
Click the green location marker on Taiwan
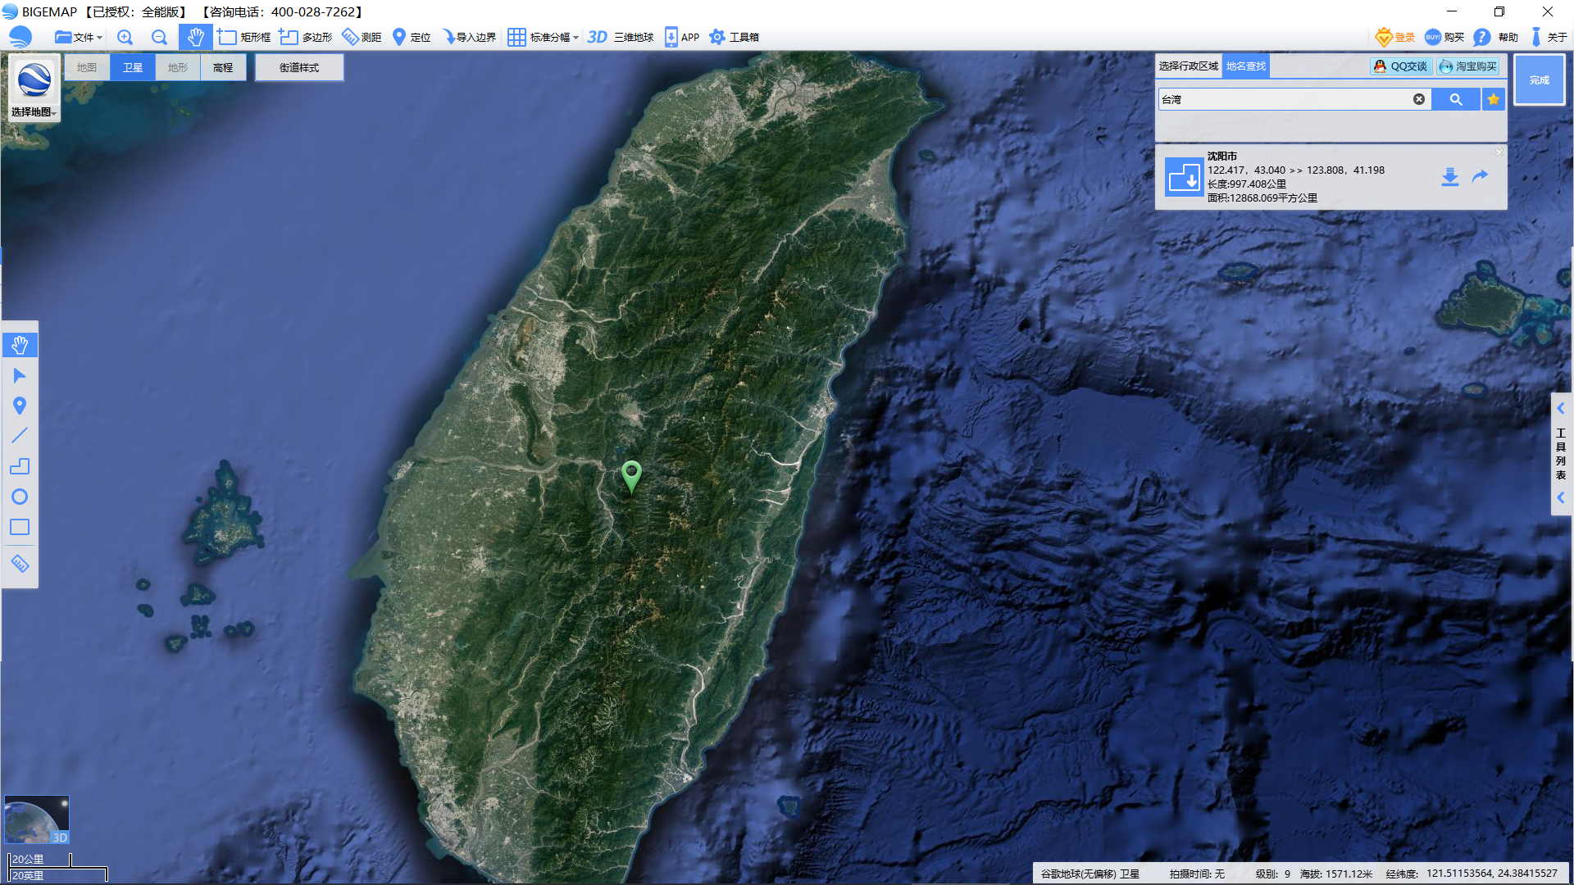[x=631, y=476]
